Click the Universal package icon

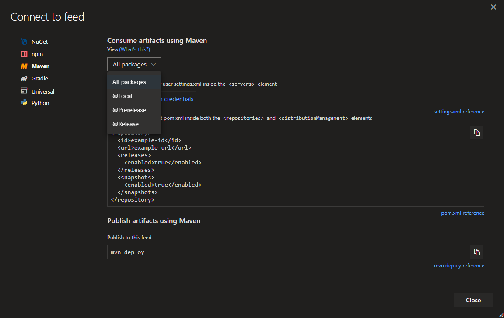pos(24,91)
